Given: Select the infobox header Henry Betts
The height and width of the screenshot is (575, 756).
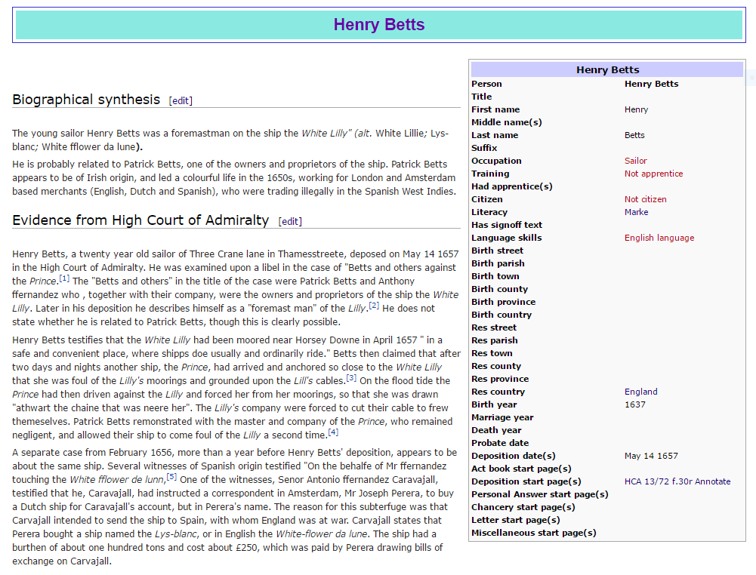Looking at the screenshot, I should pyautogui.click(x=607, y=69).
